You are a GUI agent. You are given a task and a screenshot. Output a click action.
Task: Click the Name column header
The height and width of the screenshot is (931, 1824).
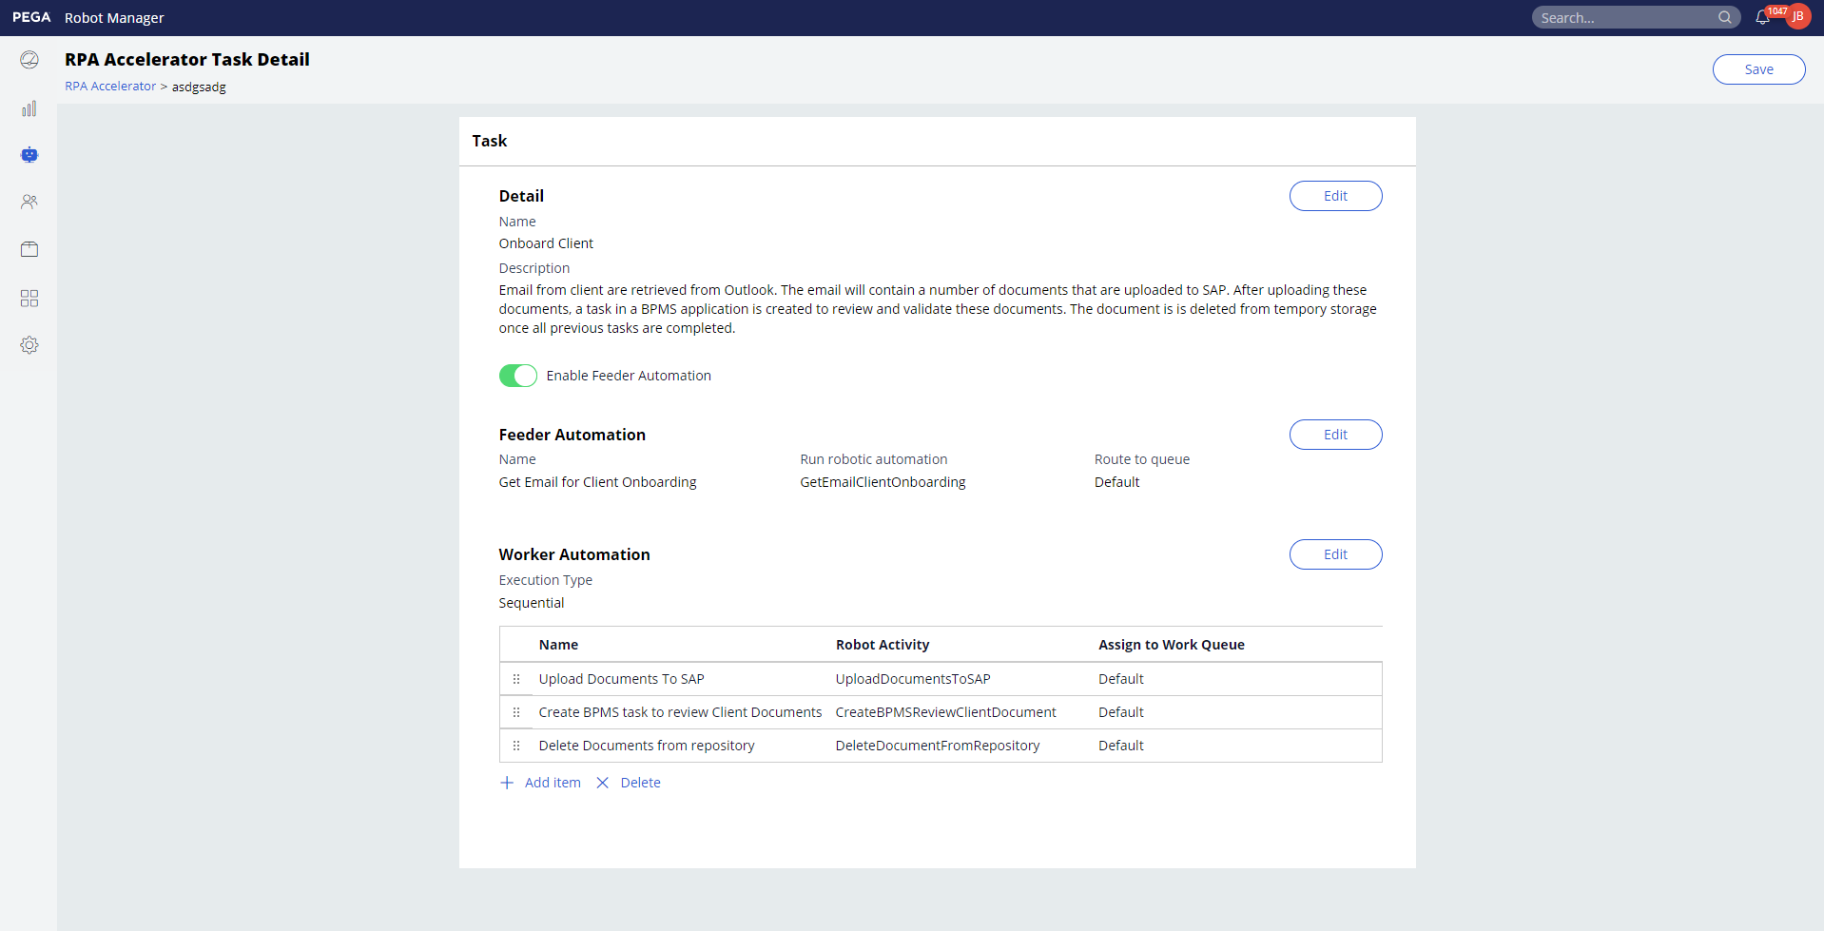coord(558,645)
